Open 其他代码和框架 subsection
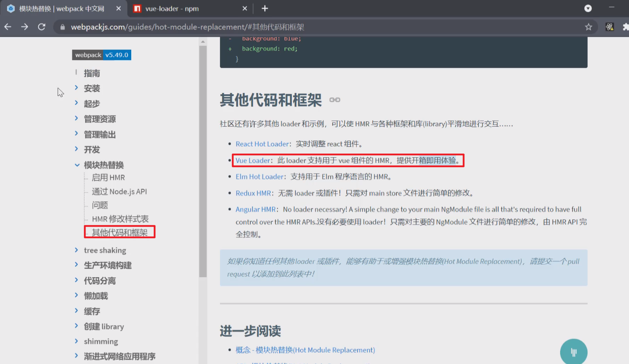The image size is (629, 364). click(x=120, y=232)
